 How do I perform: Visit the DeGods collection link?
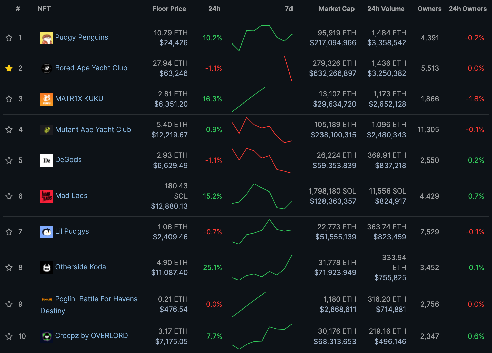(x=68, y=160)
